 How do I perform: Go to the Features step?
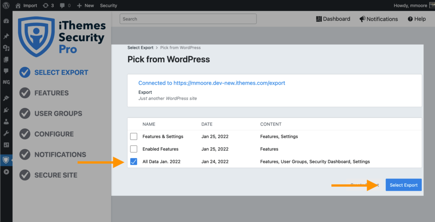click(44, 93)
